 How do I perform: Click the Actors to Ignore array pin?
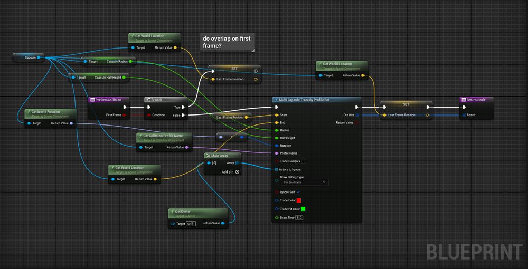pyautogui.click(x=277, y=169)
